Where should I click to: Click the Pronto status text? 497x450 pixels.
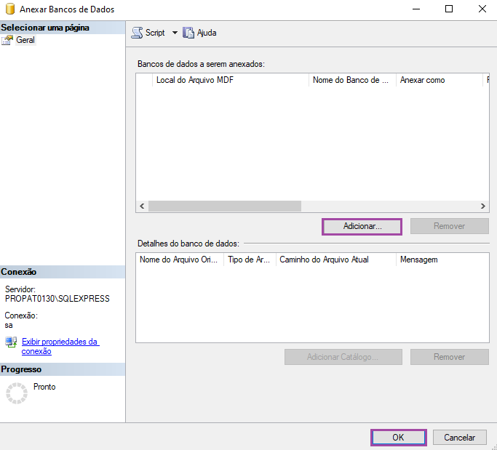pos(44,387)
